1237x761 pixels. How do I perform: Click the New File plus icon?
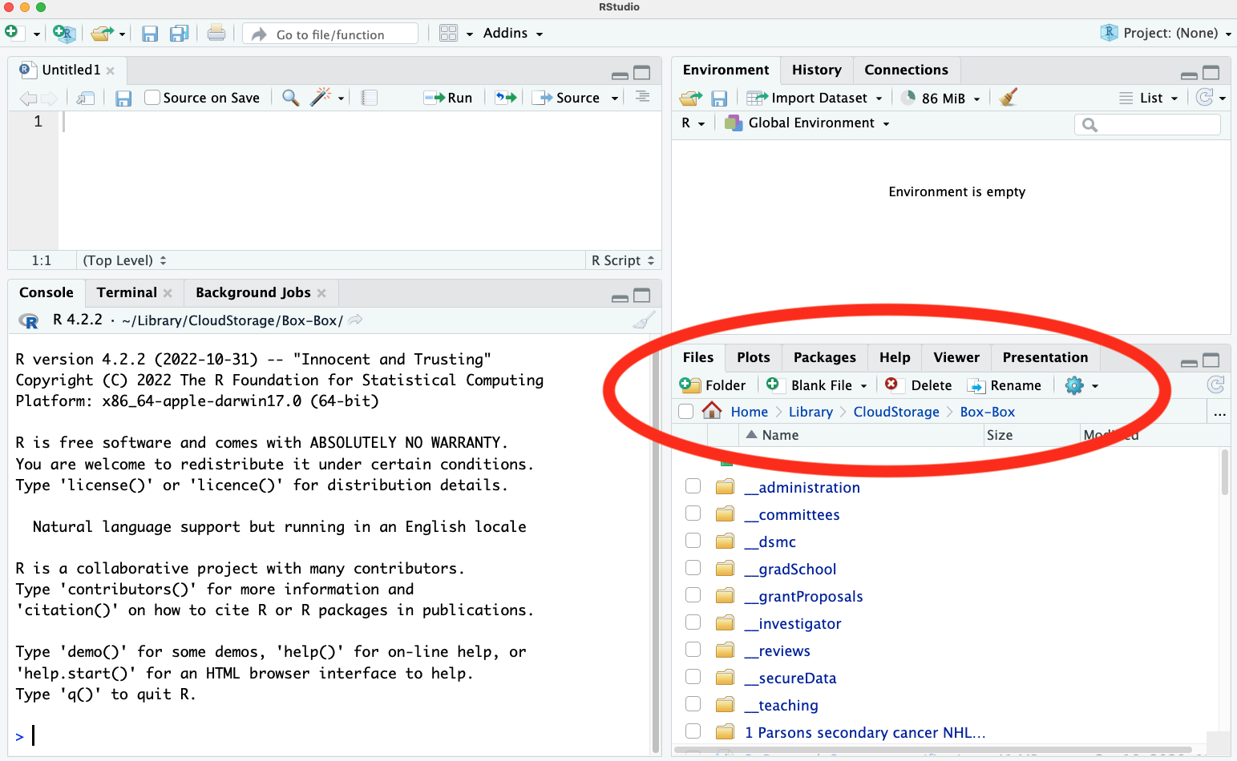11,32
